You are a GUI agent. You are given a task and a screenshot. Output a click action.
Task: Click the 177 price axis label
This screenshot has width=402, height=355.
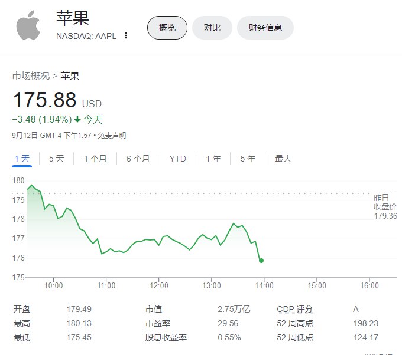pyautogui.click(x=18, y=238)
